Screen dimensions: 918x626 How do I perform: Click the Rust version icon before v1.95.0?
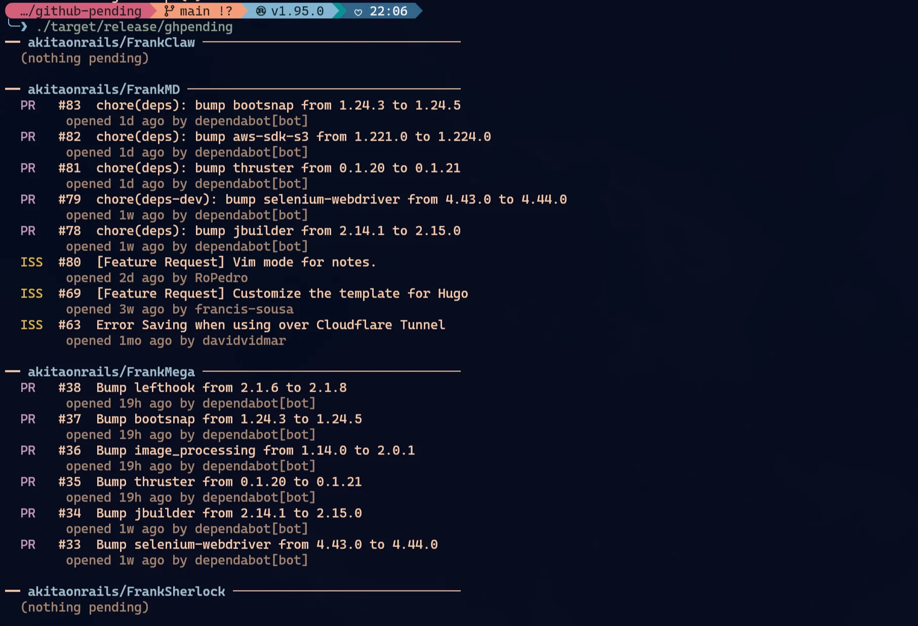261,11
